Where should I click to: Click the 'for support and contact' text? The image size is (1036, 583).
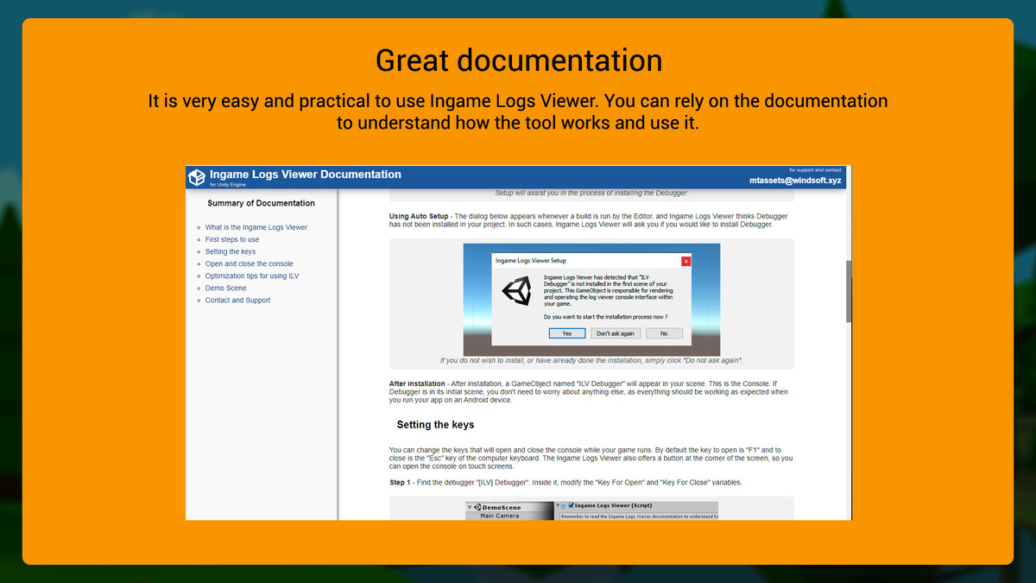pyautogui.click(x=815, y=170)
